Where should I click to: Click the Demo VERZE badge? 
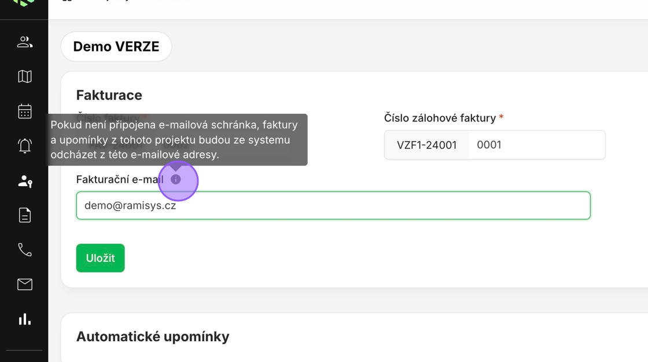coord(116,46)
